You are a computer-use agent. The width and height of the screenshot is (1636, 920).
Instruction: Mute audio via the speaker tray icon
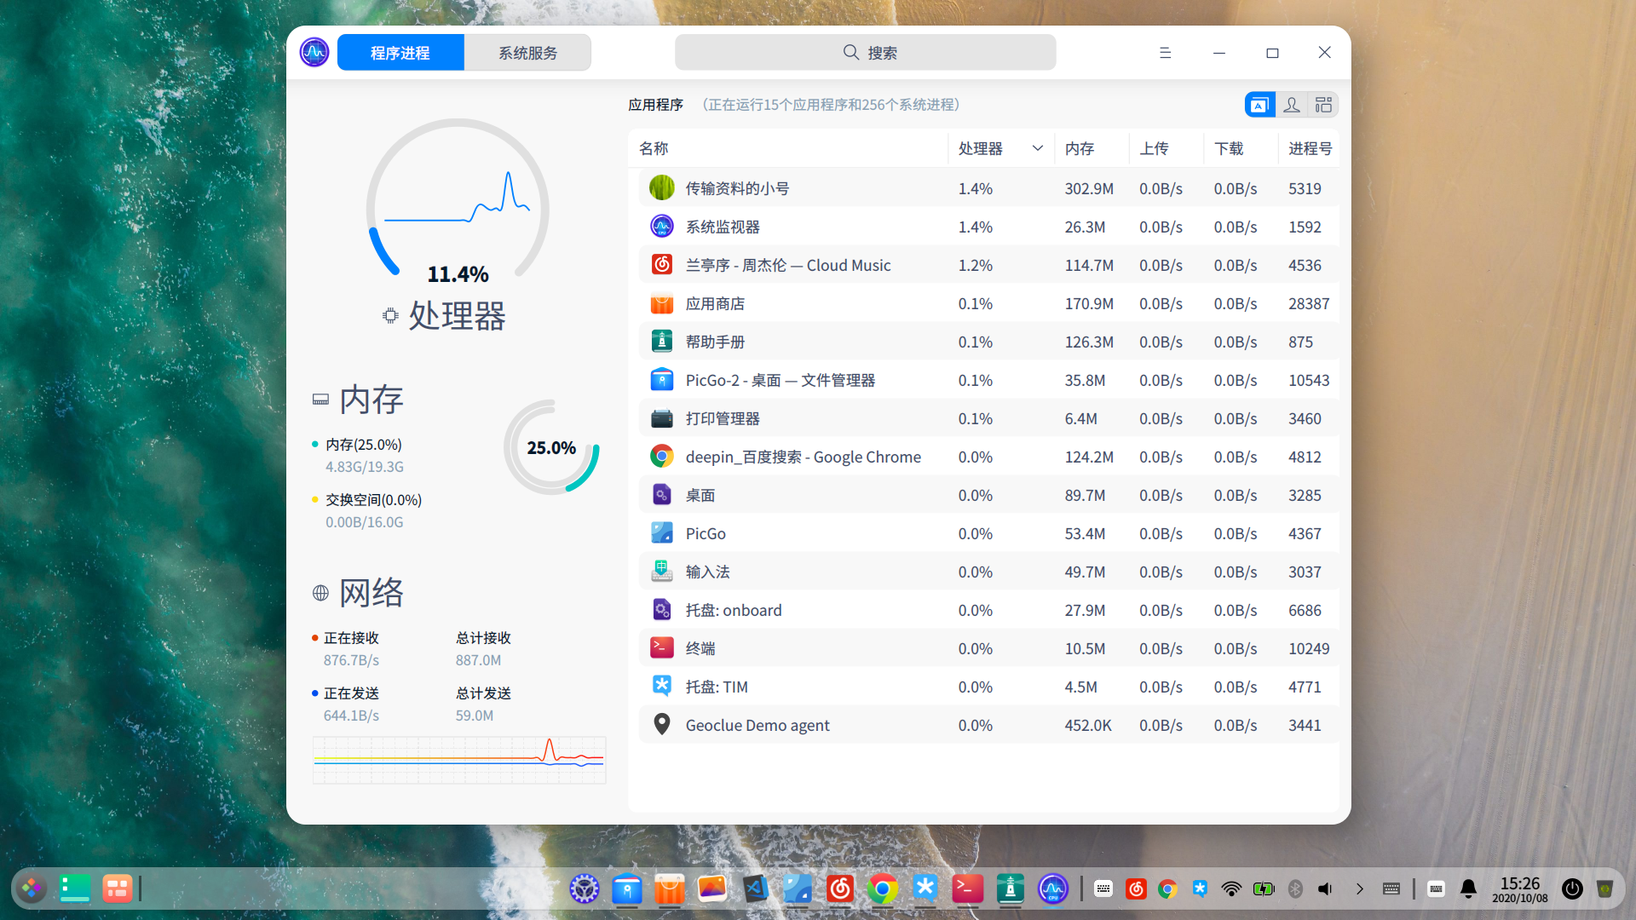click(1327, 888)
